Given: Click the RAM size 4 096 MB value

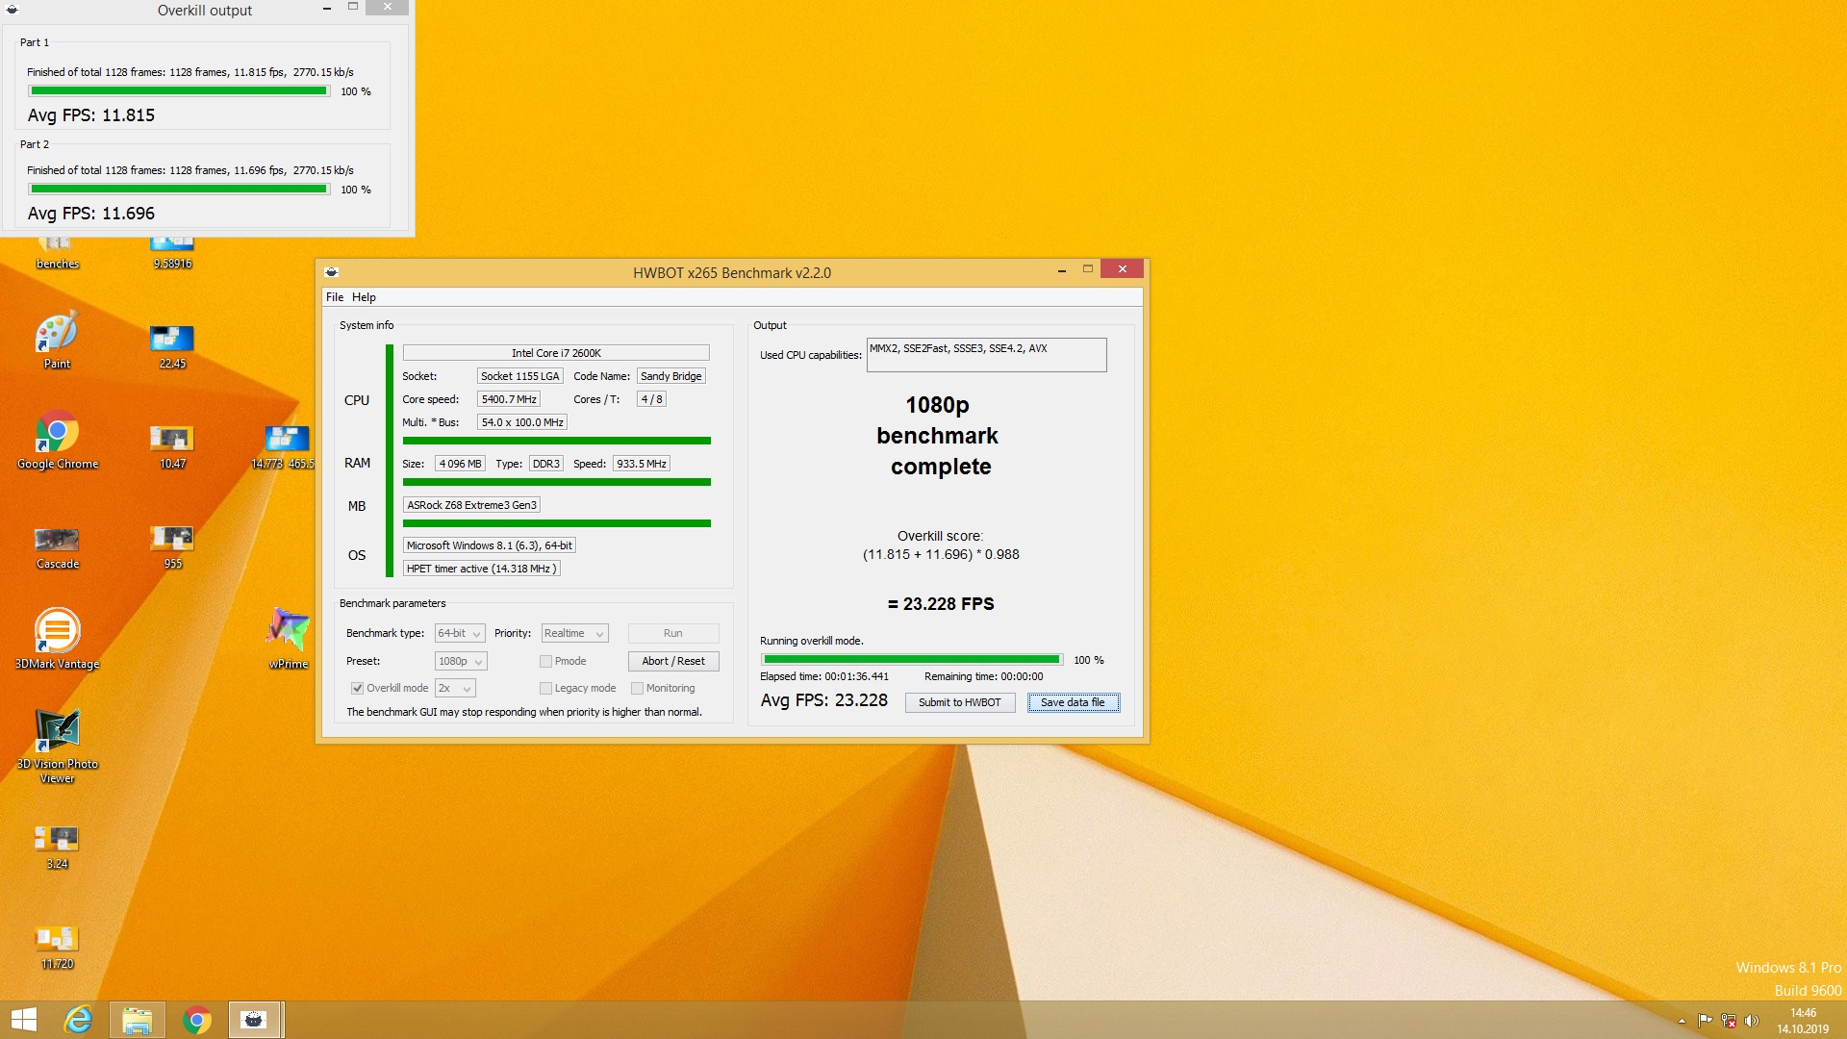Looking at the screenshot, I should [x=460, y=464].
